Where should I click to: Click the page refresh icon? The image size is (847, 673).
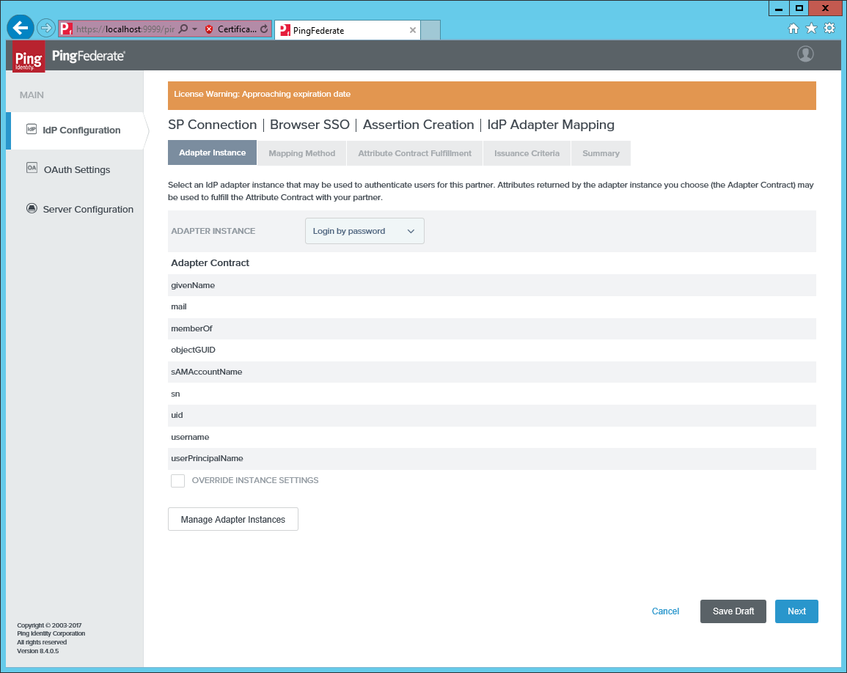click(x=264, y=29)
